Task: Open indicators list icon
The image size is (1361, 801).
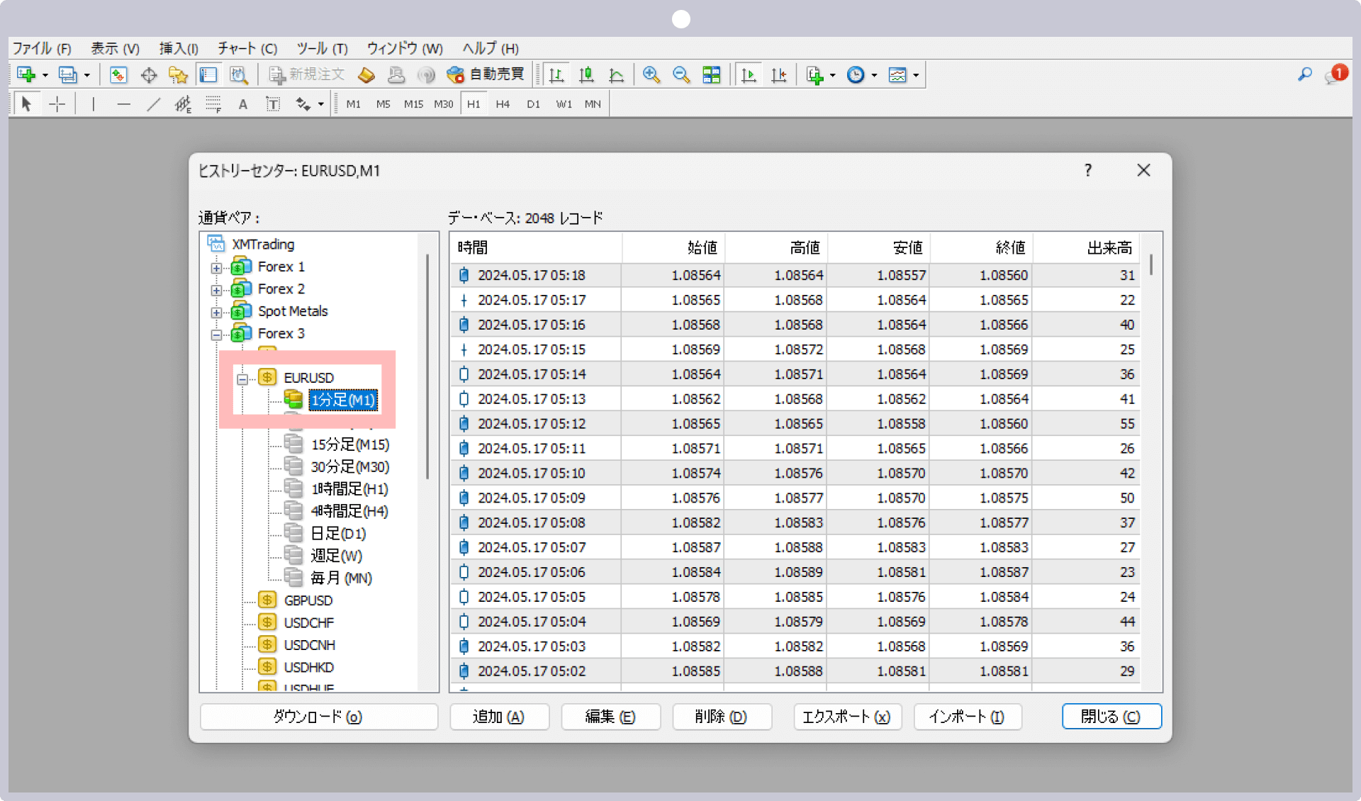Action: tap(815, 74)
